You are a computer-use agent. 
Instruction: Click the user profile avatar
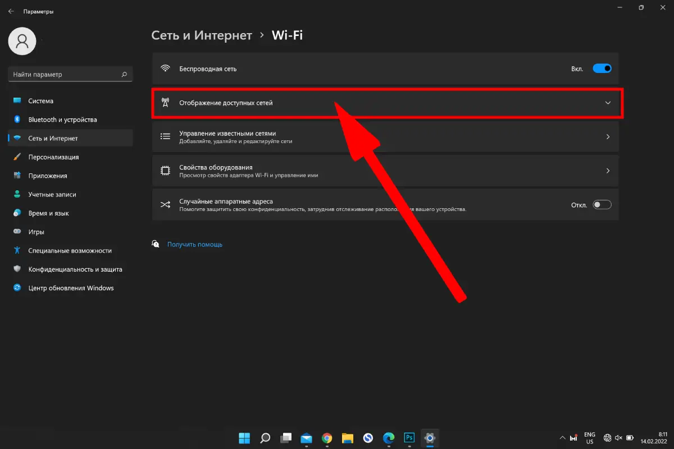pos(22,41)
